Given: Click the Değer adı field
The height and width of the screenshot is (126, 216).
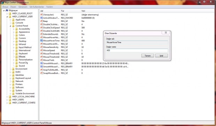Looking at the screenshot, I should pos(137,42).
